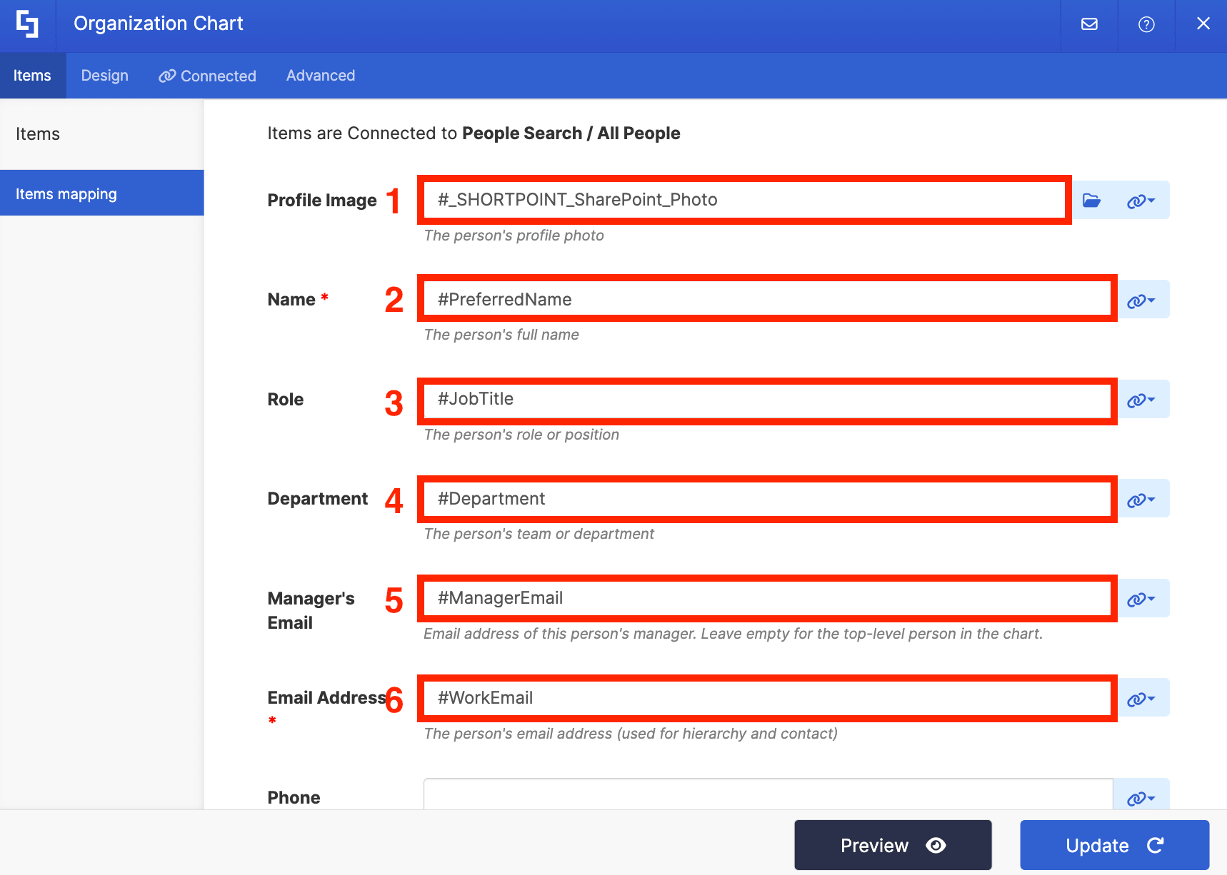This screenshot has width=1227, height=875.
Task: Open Manager's Email connection dropdown
Action: click(x=1141, y=599)
